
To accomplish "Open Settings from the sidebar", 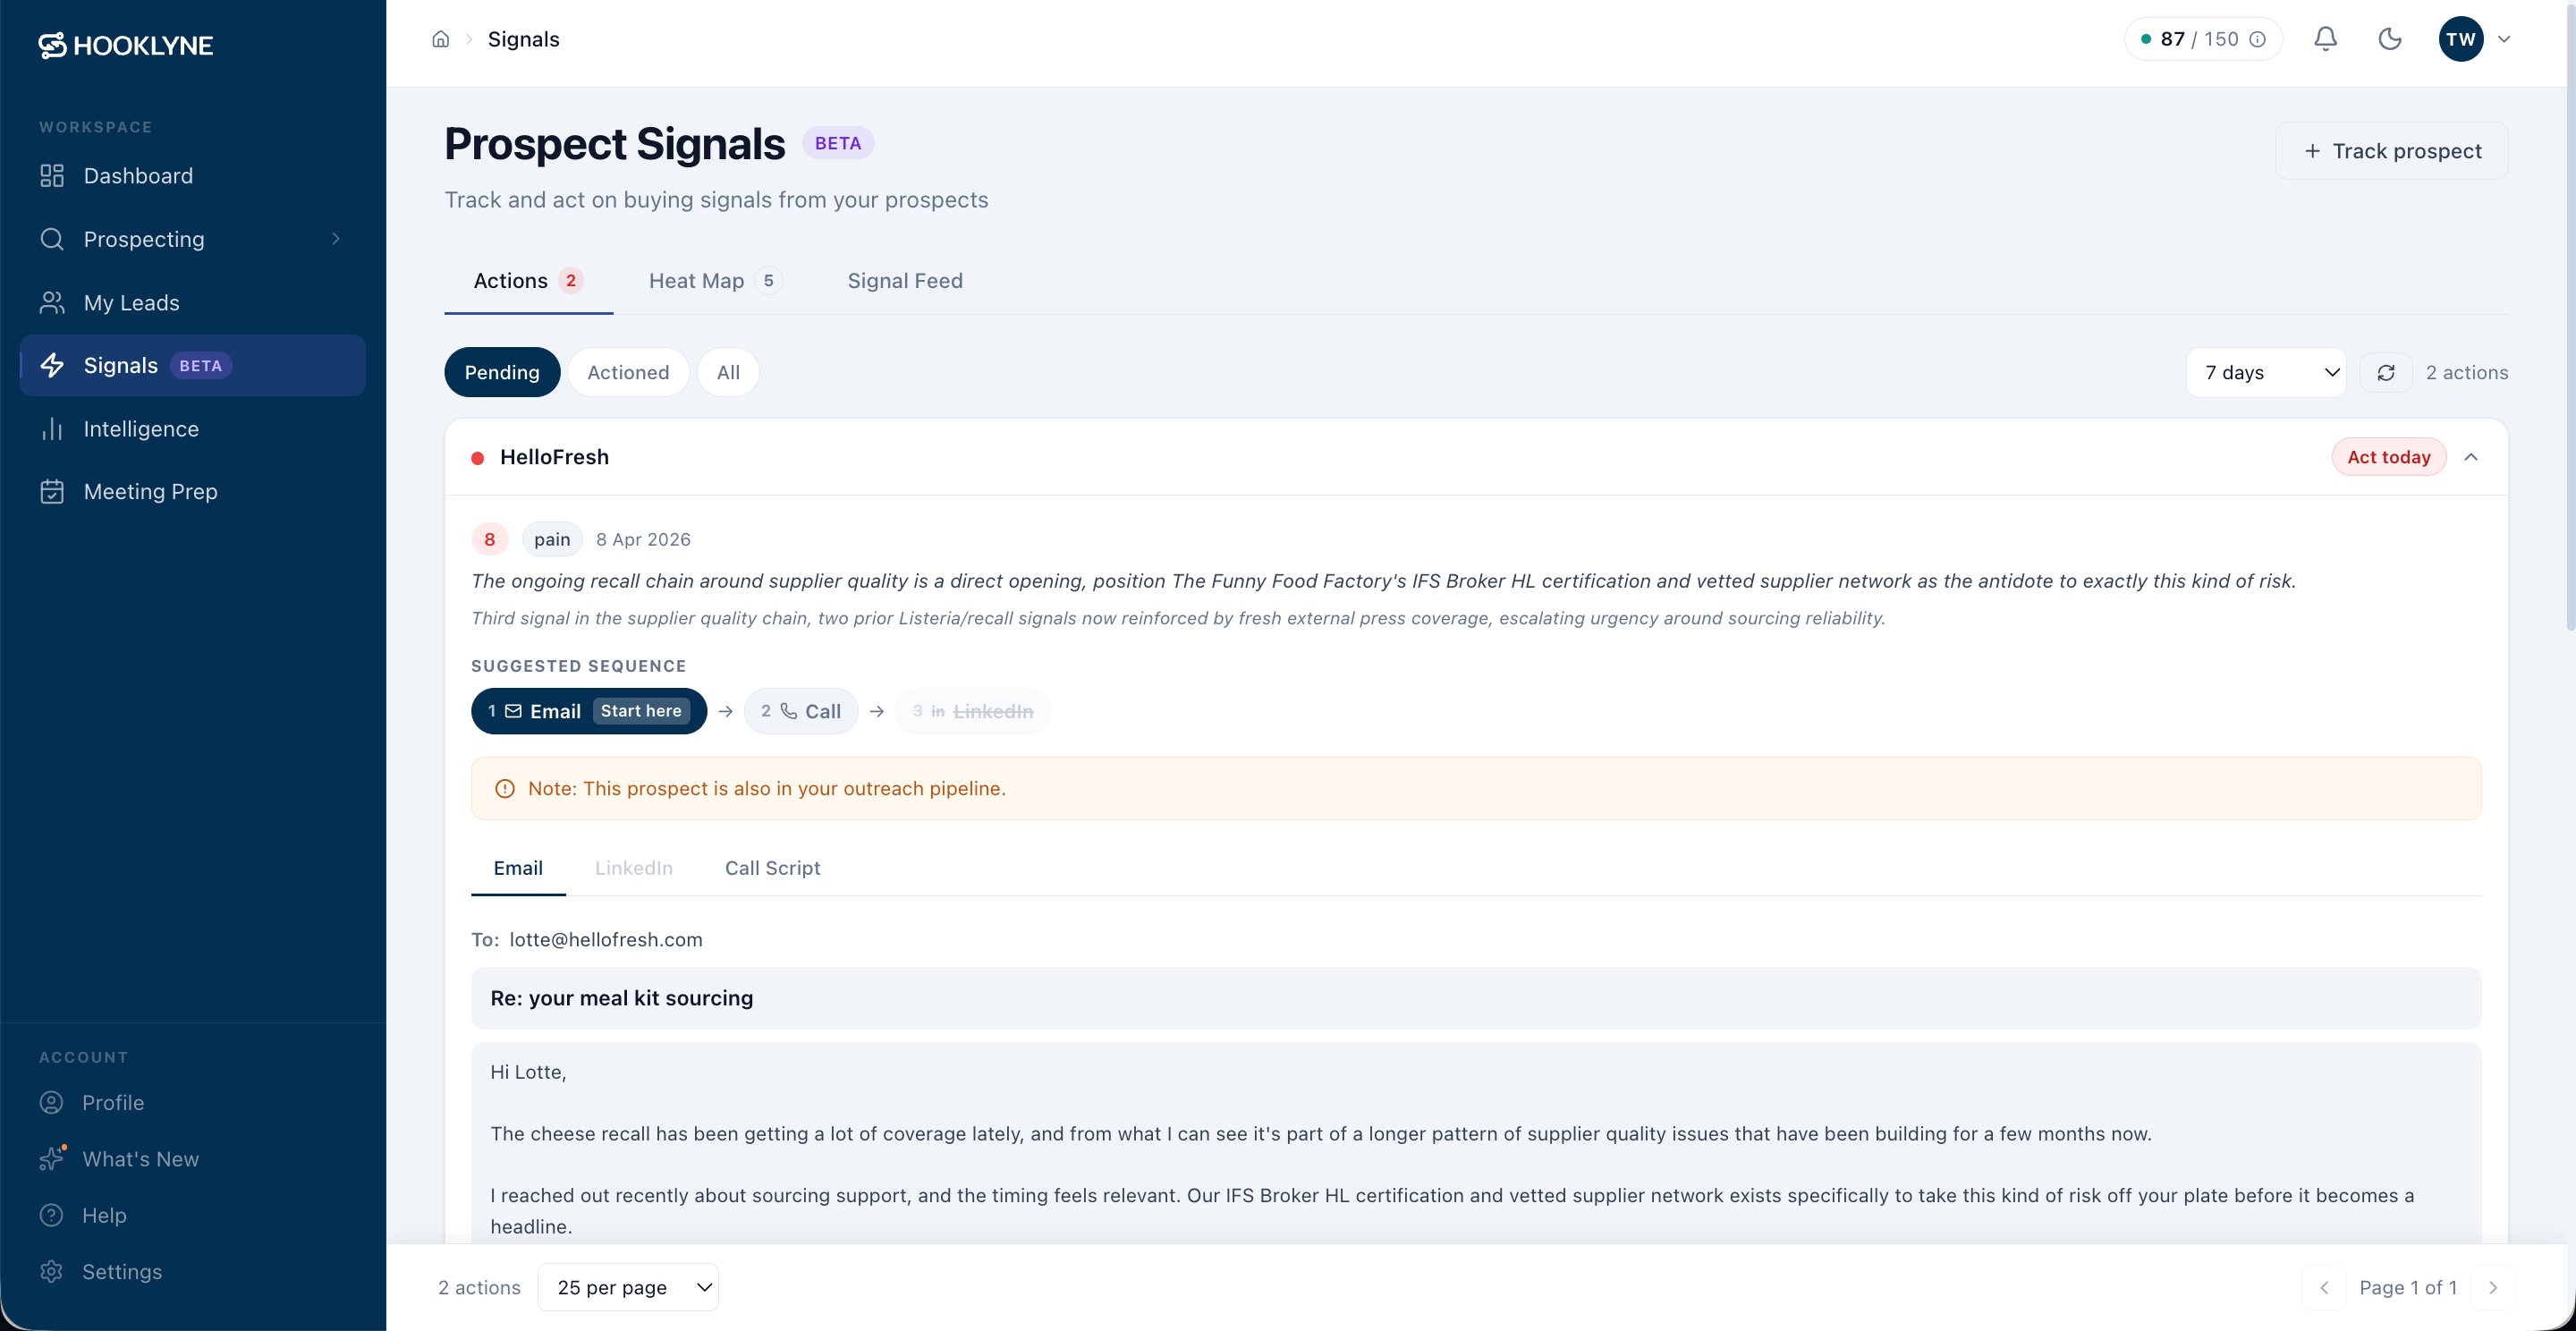I will [x=123, y=1271].
